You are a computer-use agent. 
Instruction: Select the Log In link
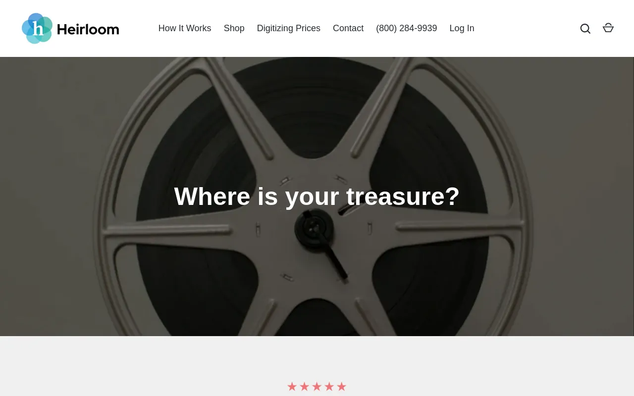click(462, 28)
